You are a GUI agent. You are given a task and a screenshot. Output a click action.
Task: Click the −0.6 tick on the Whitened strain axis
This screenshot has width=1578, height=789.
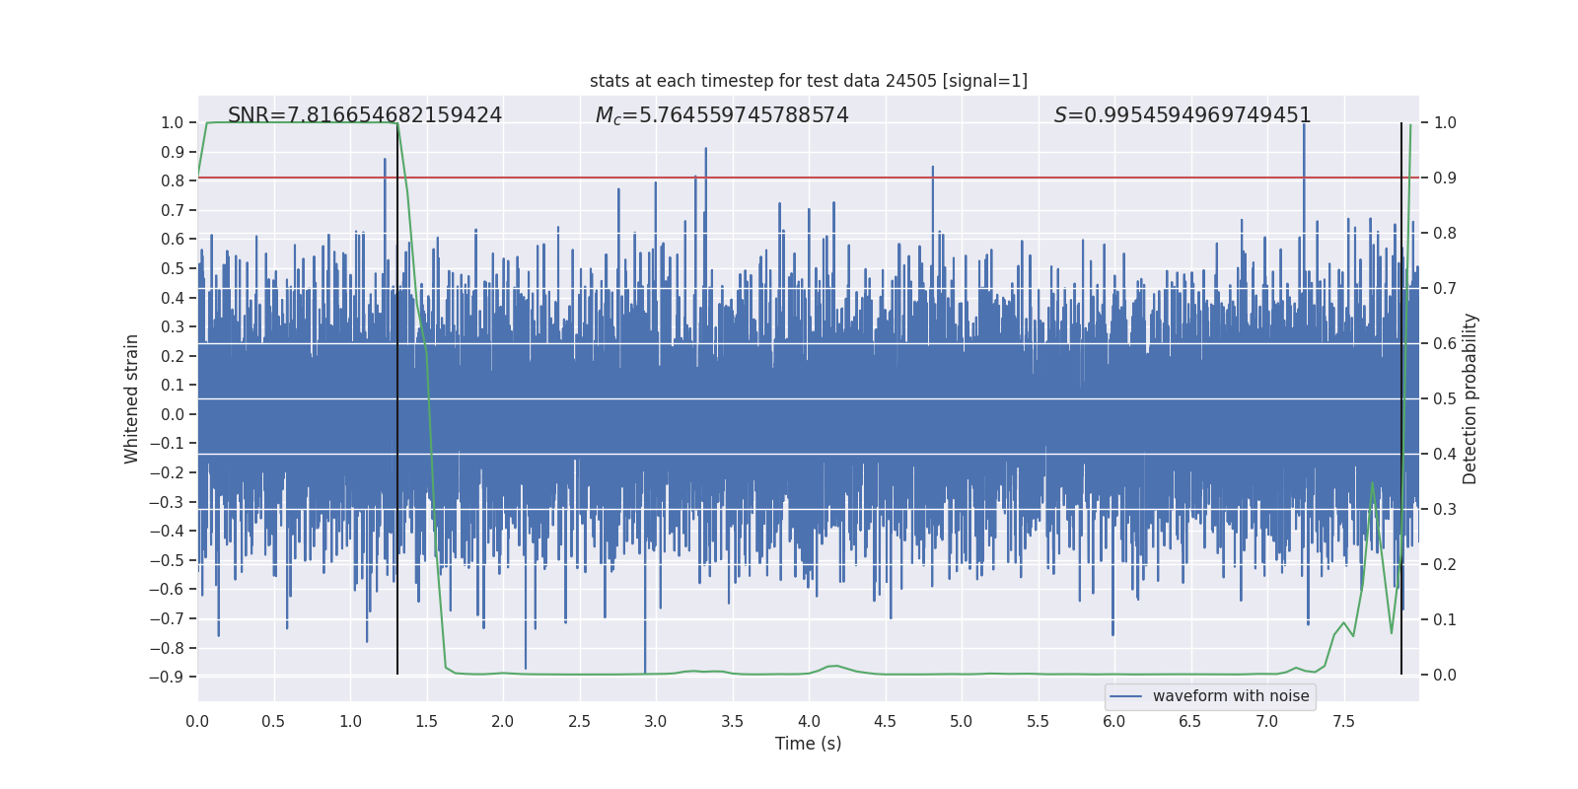click(167, 590)
